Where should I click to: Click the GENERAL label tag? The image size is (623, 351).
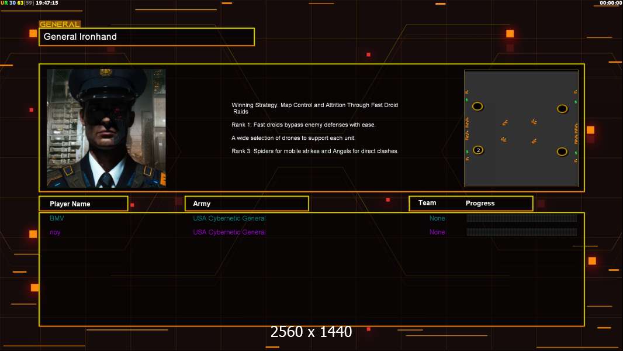[60, 24]
